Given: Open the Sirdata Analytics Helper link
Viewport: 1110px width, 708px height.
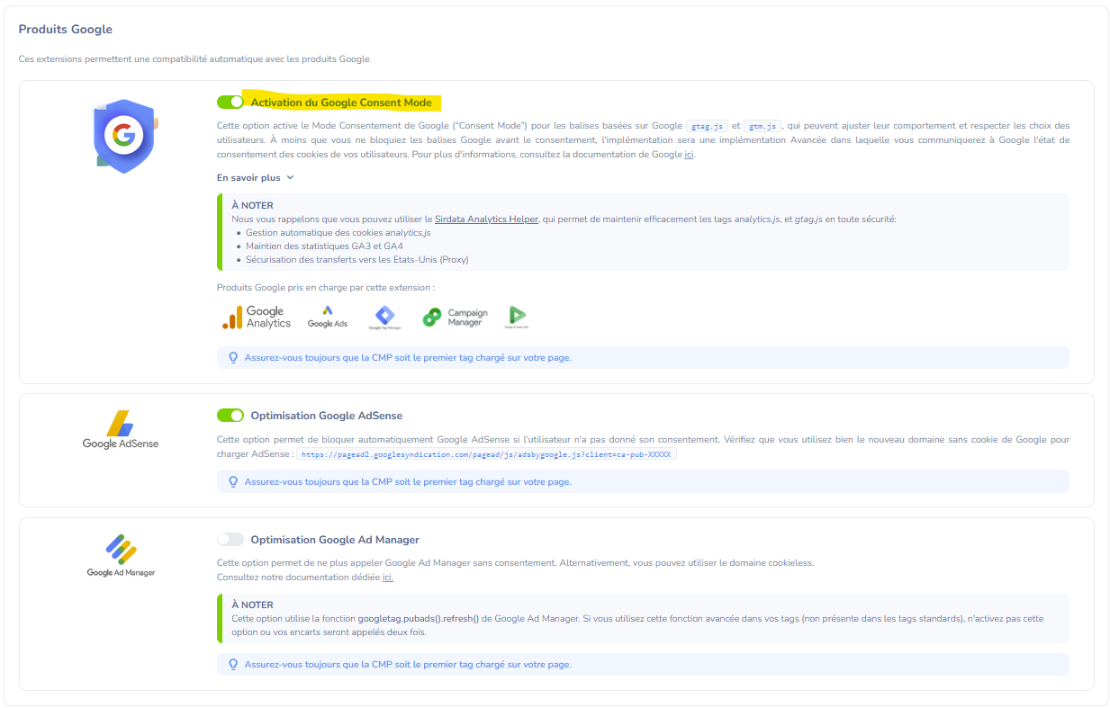Looking at the screenshot, I should [486, 219].
